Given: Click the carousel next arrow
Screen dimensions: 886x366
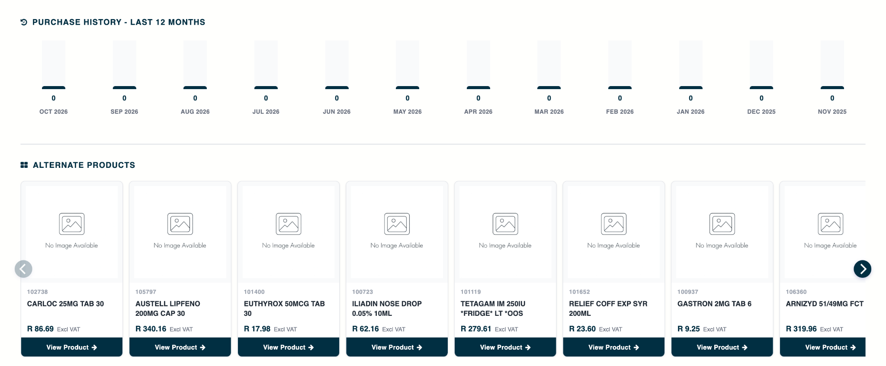Looking at the screenshot, I should click(862, 269).
